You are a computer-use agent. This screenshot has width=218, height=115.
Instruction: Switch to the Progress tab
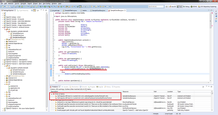click(x=92, y=87)
